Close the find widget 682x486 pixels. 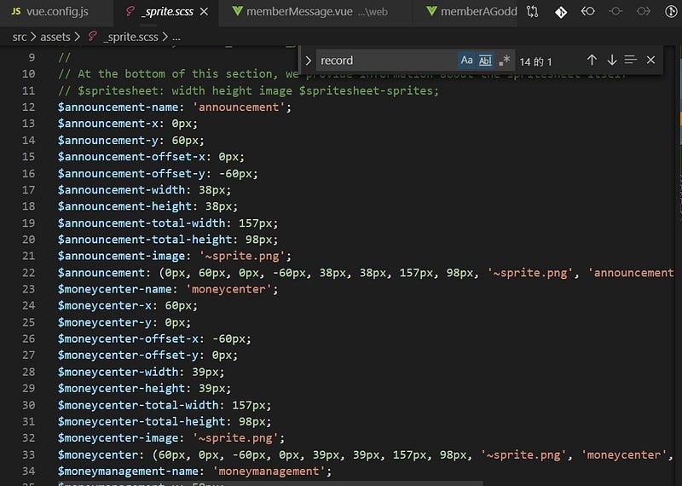pos(650,61)
